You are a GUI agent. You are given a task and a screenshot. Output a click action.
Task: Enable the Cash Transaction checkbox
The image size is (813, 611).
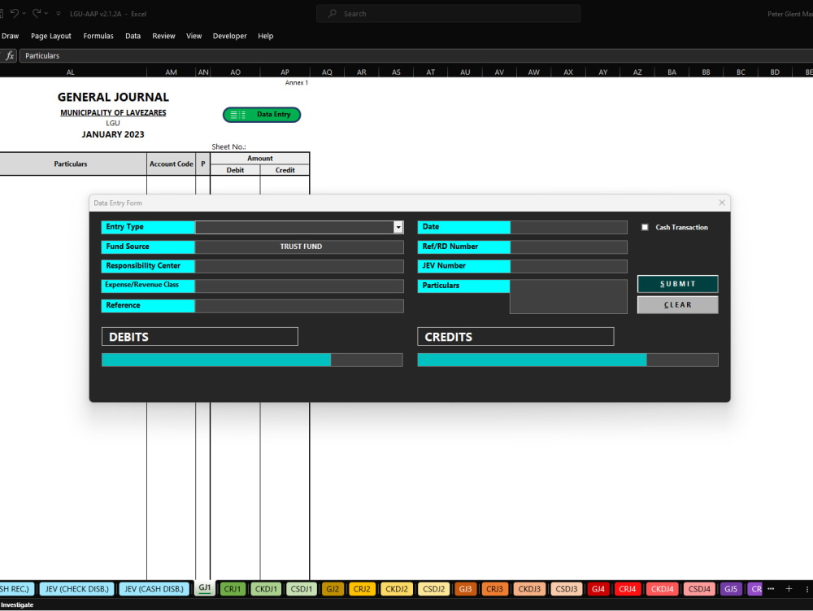645,227
